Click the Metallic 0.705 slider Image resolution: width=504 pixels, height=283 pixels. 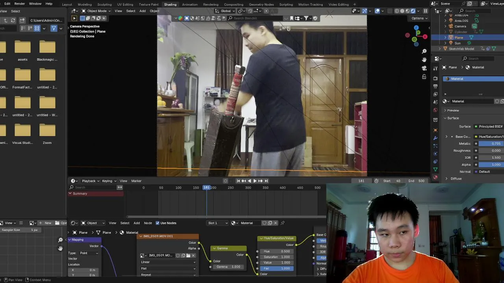[x=491, y=143]
